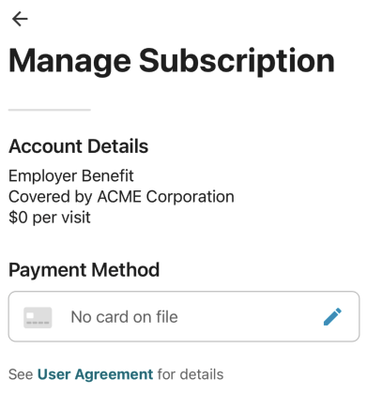The image size is (367, 394).
Task: Open the User Agreement link
Action: 95,374
